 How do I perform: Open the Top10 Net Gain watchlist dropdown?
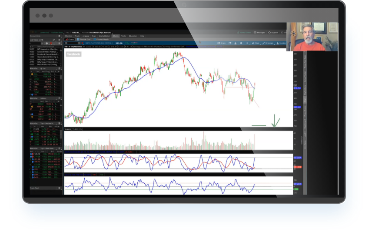(47, 148)
